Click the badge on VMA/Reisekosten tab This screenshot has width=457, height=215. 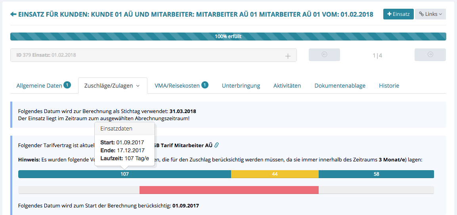(205, 85)
